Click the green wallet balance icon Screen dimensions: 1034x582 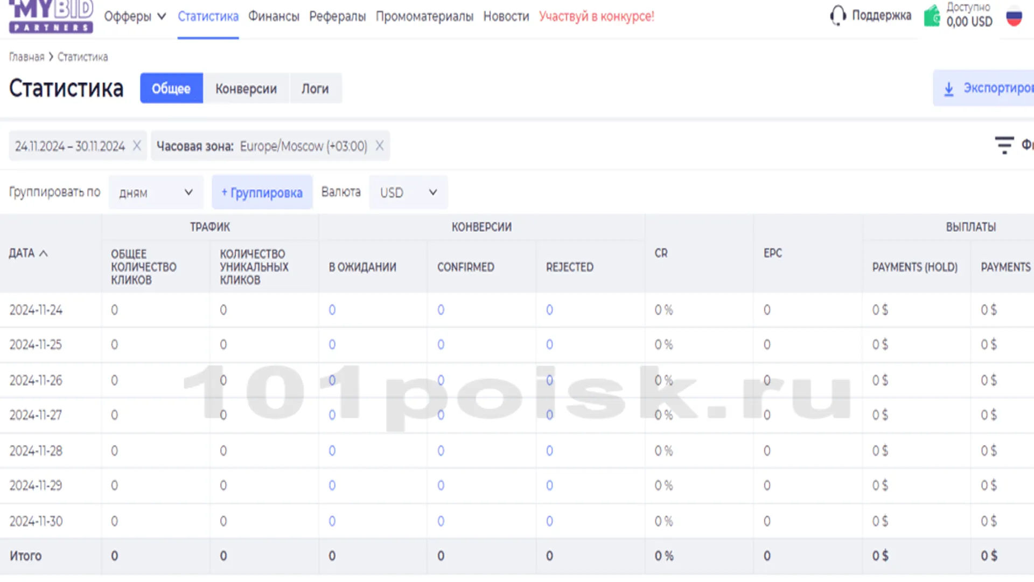pyautogui.click(x=932, y=16)
